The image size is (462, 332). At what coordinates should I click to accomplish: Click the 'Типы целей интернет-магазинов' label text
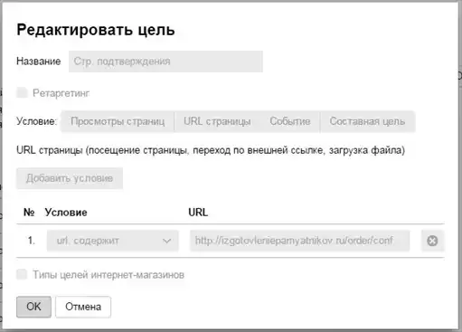coord(108,275)
